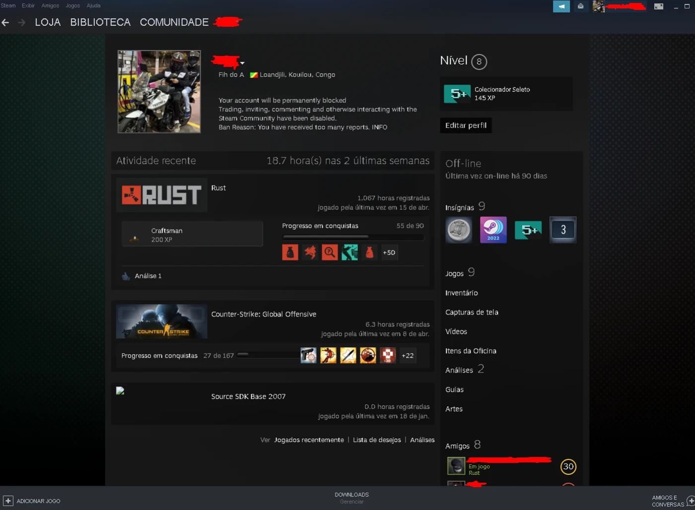Open Source SDK Base 2007 link
Viewport: 695px width, 510px height.
(x=248, y=397)
